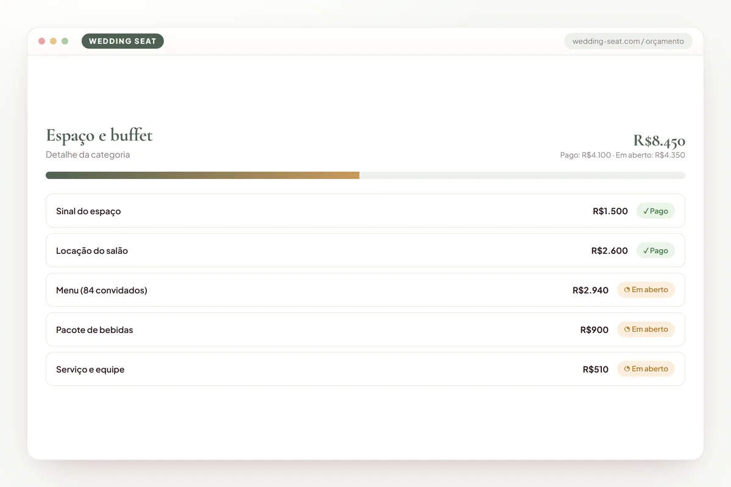Select the Pacote de bebidas line item
Screen dimensions: 731x487
pyautogui.click(x=365, y=329)
